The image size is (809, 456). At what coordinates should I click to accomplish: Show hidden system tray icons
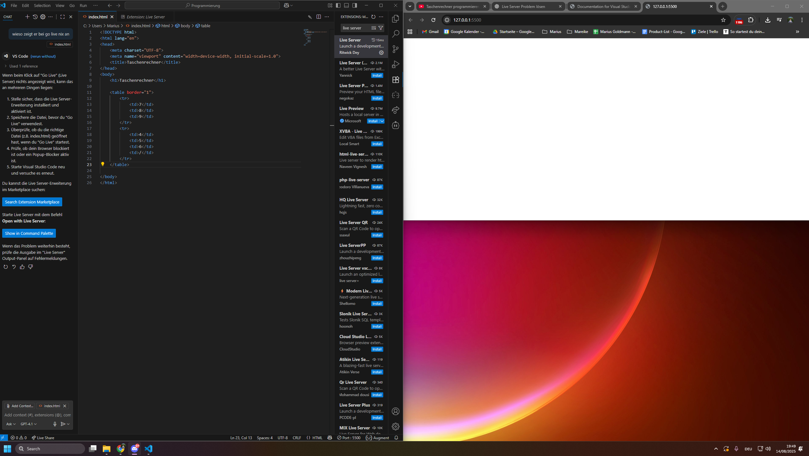[x=716, y=449]
